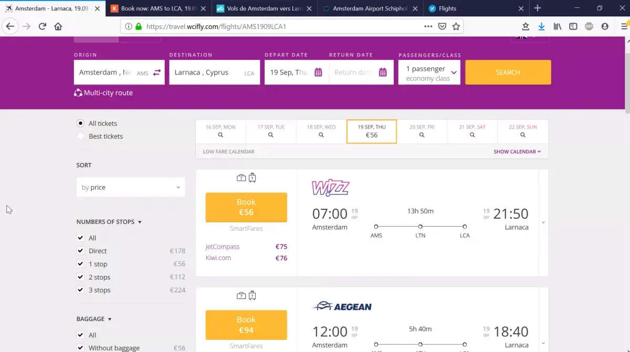630x352 pixels.
Task: Click the Multi-city route link
Action: coord(108,93)
